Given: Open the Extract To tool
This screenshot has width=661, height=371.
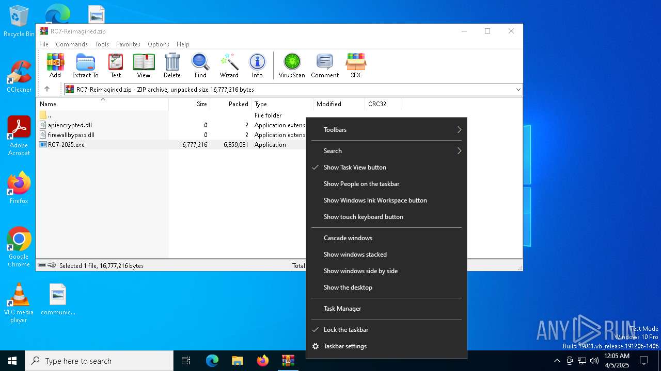Looking at the screenshot, I should click(x=85, y=65).
